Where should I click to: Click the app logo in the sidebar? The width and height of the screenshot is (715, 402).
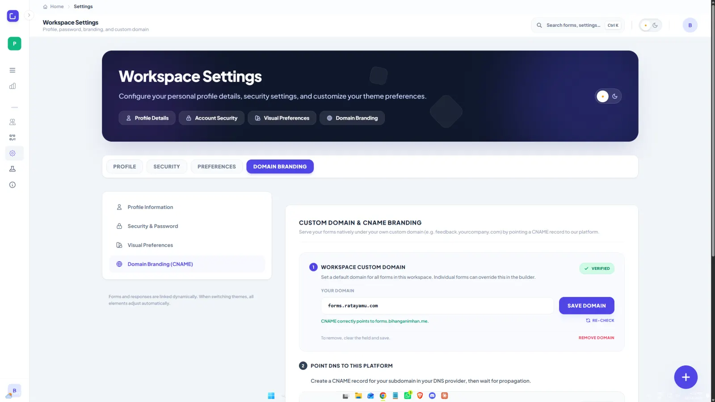[13, 16]
